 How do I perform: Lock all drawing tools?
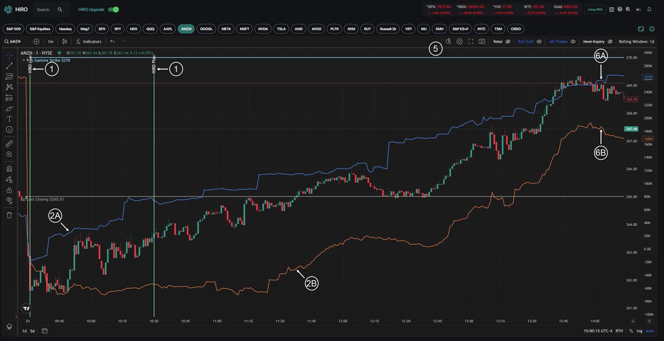pos(9,189)
